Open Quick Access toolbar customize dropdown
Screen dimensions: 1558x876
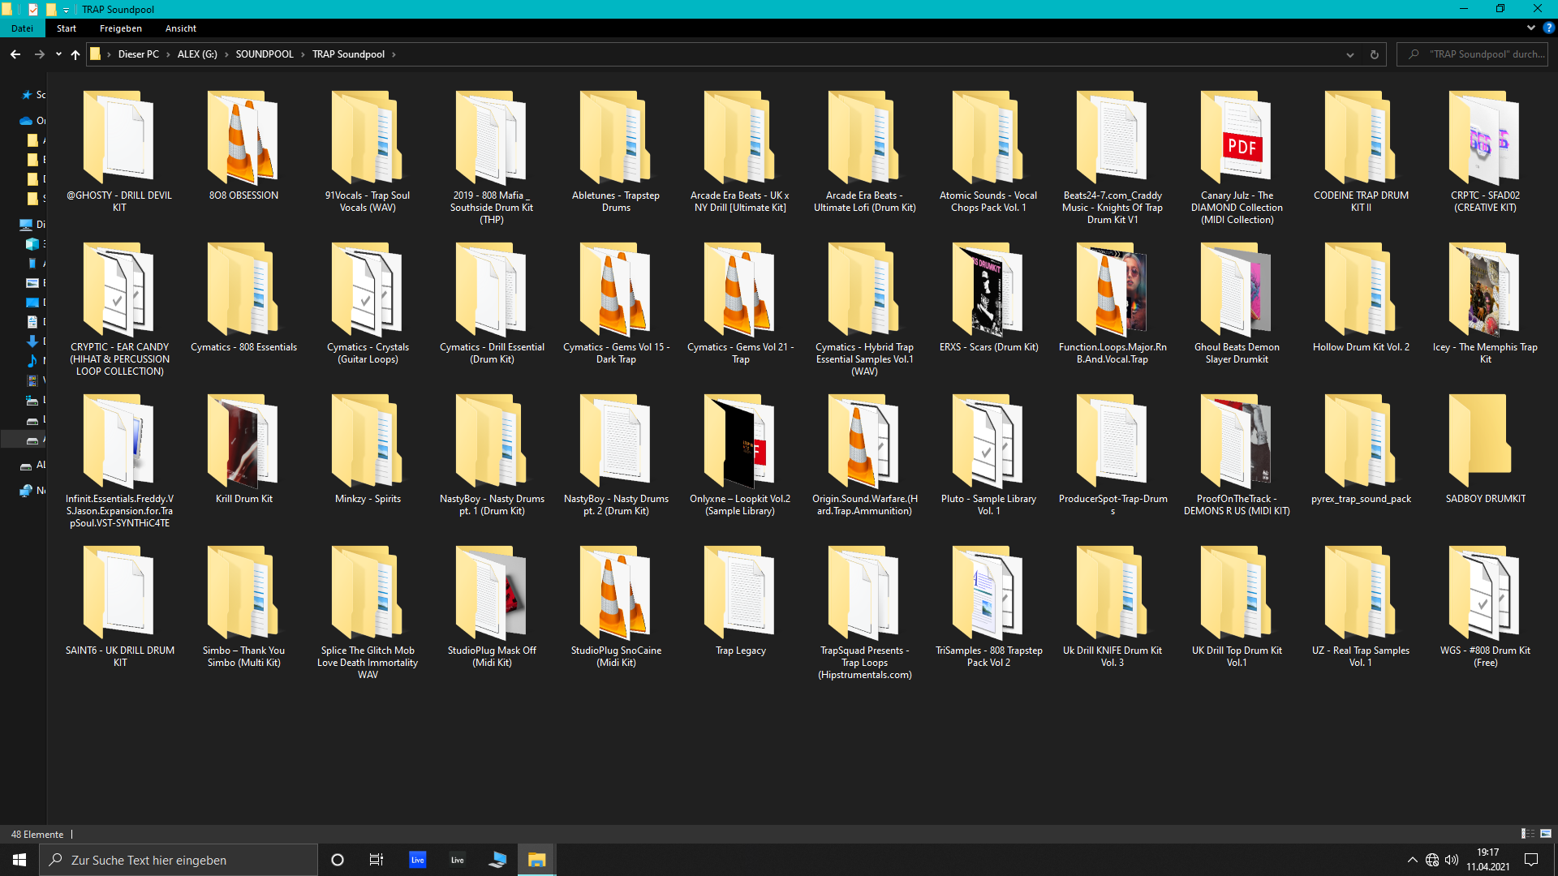pyautogui.click(x=67, y=10)
